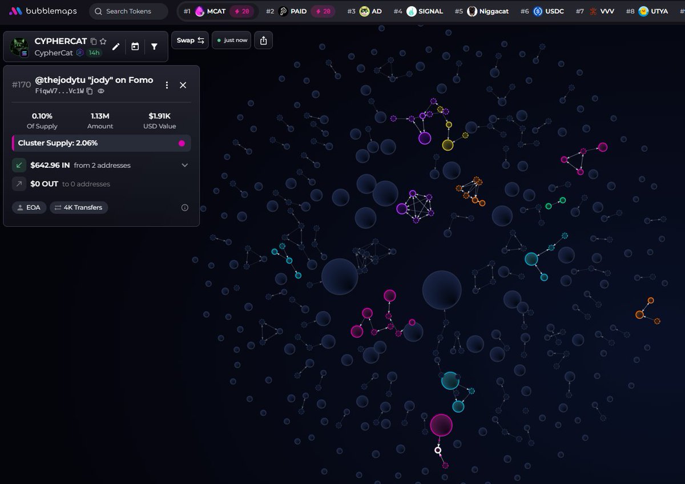Screen dimensions: 685x484
Task: Click the $1.91K USD Value figure
Action: pos(159,116)
